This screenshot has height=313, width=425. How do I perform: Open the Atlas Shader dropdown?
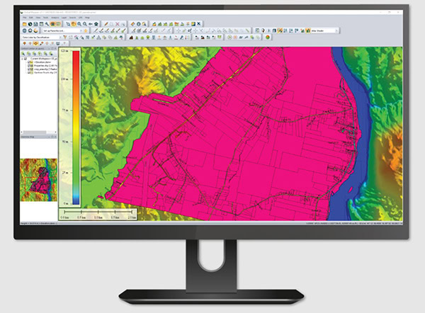pyautogui.click(x=324, y=31)
